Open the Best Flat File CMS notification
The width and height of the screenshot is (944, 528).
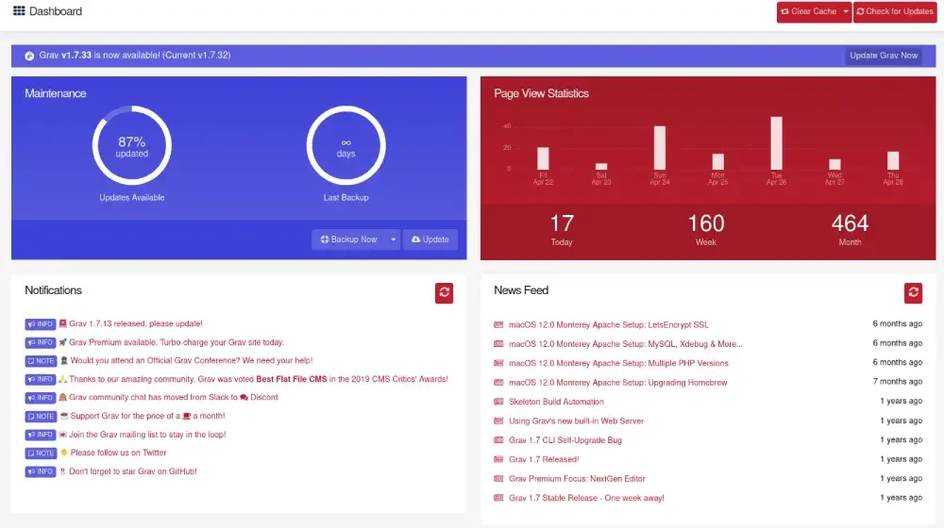[259, 379]
